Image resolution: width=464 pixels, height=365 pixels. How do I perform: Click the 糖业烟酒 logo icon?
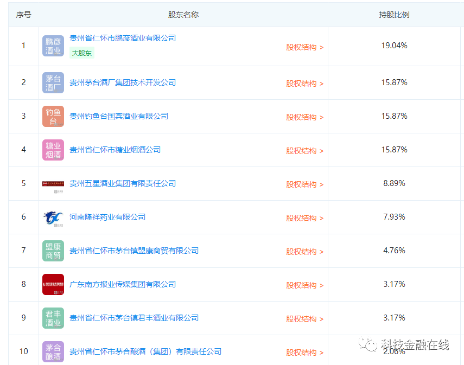pyautogui.click(x=53, y=150)
